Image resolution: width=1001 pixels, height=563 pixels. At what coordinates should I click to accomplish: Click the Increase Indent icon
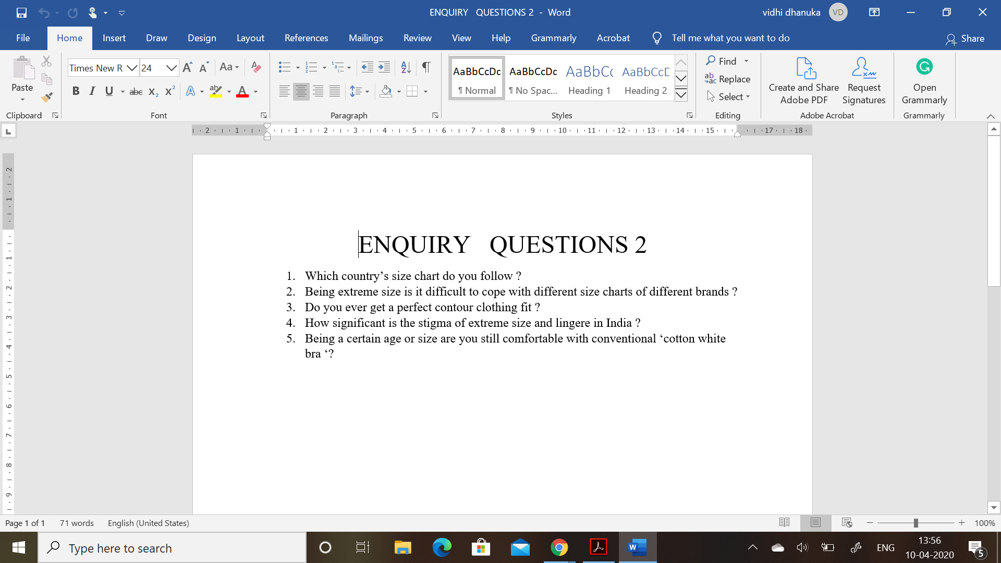tap(384, 67)
